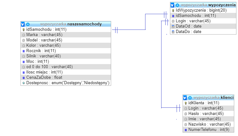
Task: Click the hash icon beside idSamochodu in wypozyczenia
Action: tap(173, 16)
